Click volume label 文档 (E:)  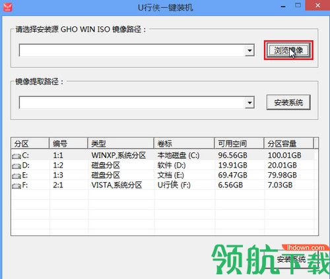pyautogui.click(x=171, y=175)
